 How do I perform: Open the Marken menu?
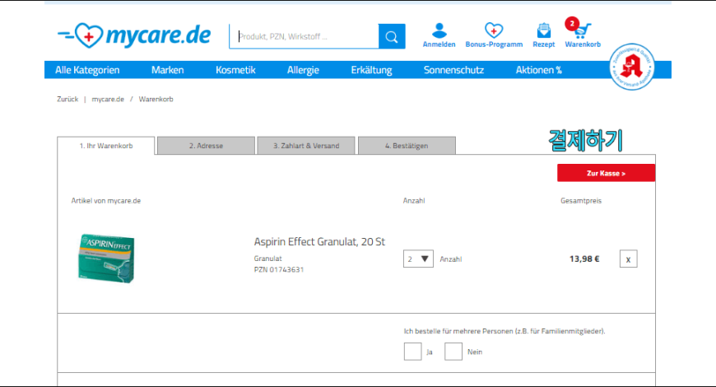168,70
